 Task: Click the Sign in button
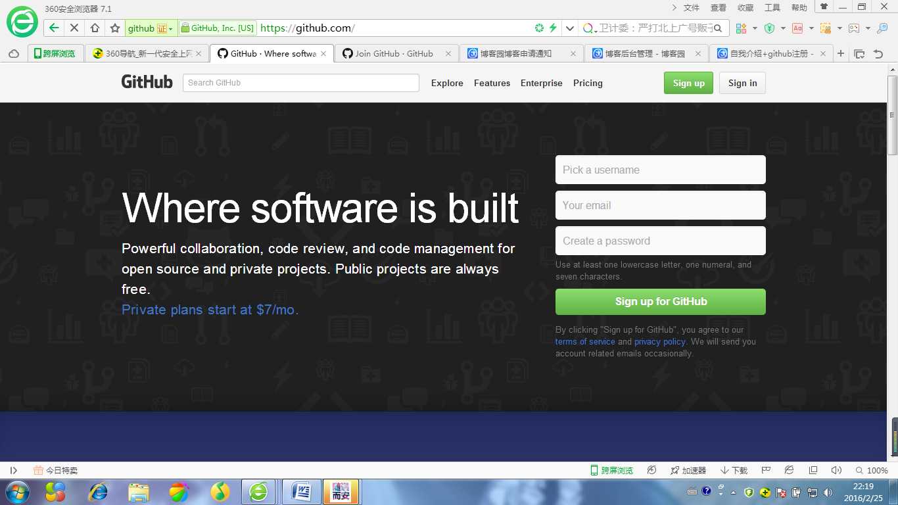pos(742,83)
